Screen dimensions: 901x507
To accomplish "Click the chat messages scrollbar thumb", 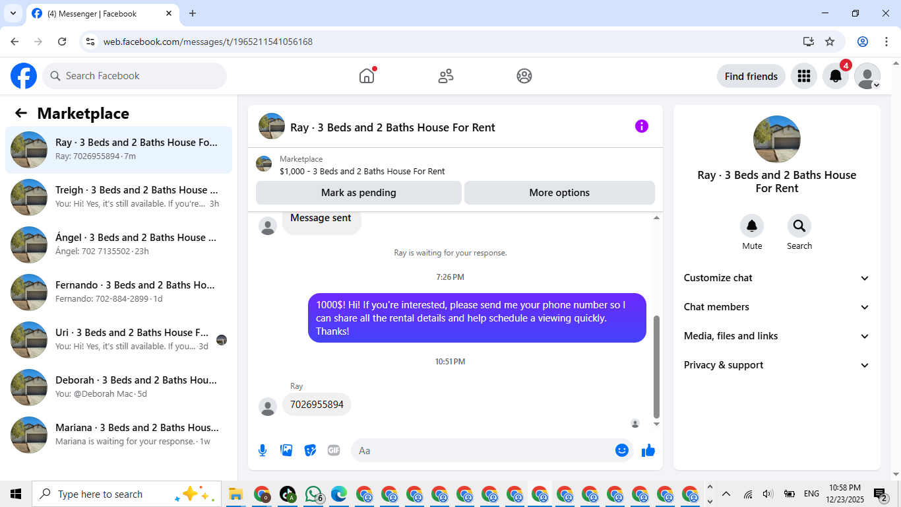I will [x=656, y=367].
